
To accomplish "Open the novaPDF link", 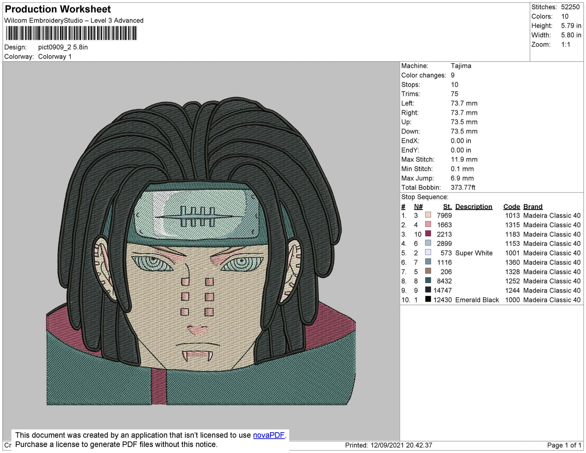I will (269, 435).
